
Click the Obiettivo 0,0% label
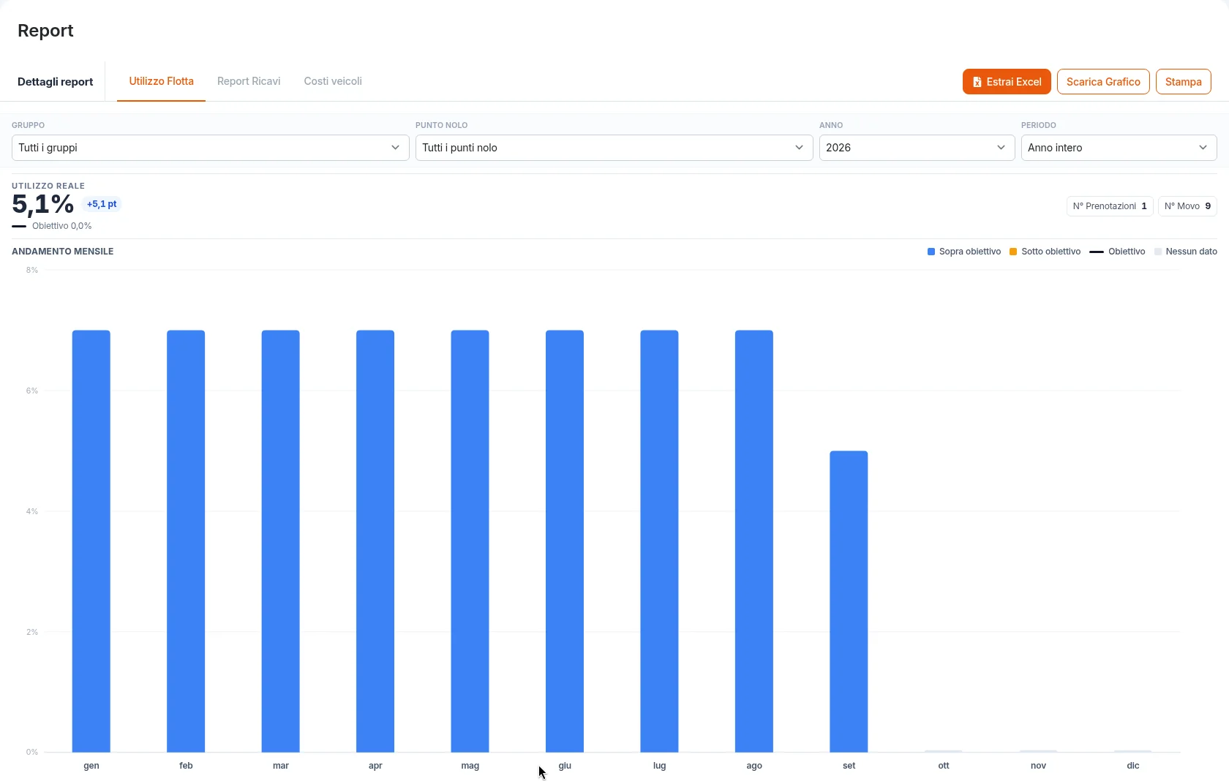62,226
